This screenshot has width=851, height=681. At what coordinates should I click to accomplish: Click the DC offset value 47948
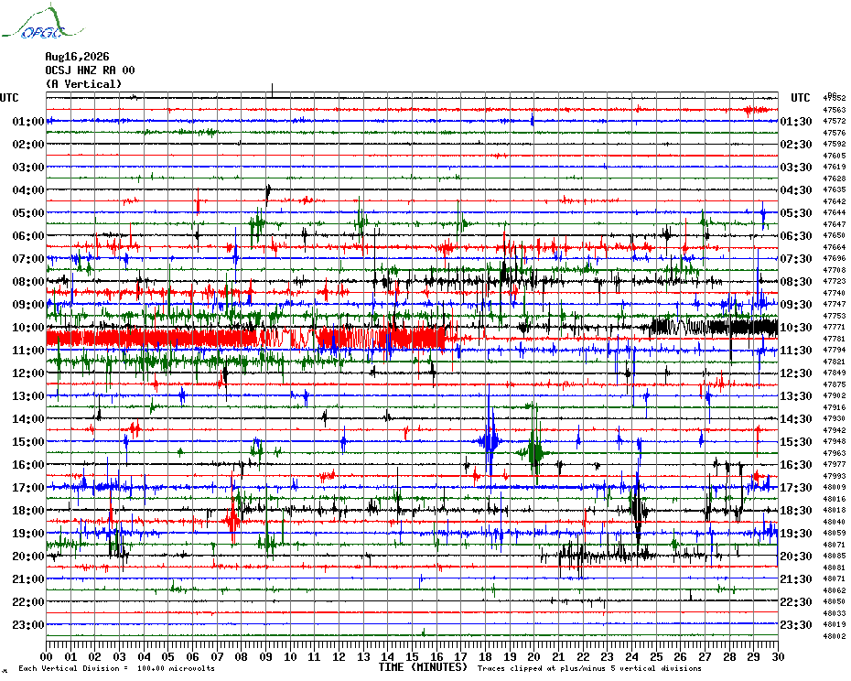835,441
